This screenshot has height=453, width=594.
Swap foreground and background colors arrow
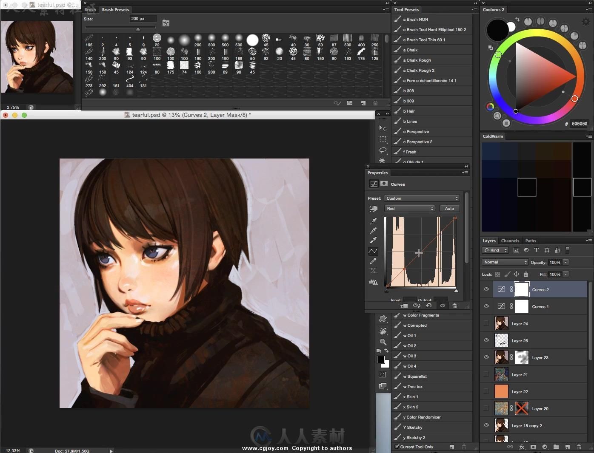click(x=386, y=351)
